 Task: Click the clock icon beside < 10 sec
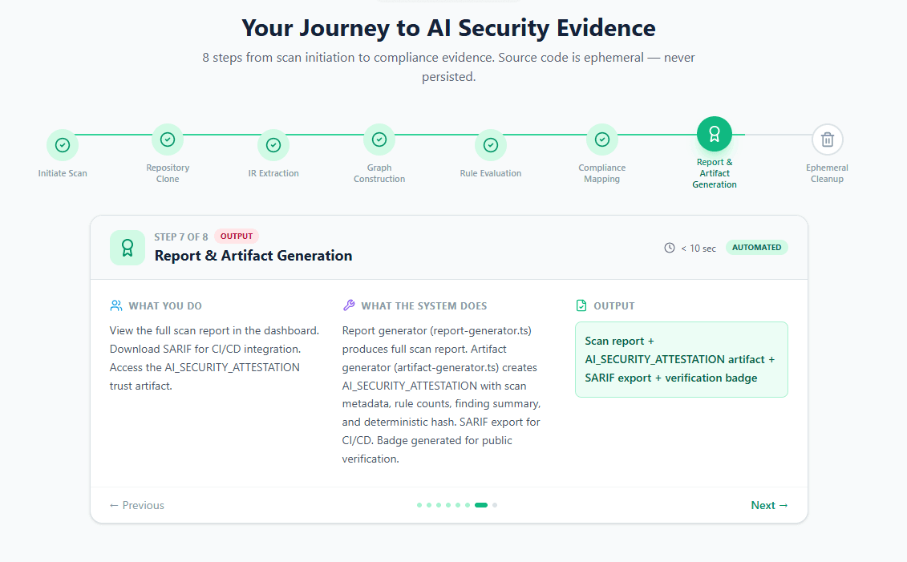[670, 248]
